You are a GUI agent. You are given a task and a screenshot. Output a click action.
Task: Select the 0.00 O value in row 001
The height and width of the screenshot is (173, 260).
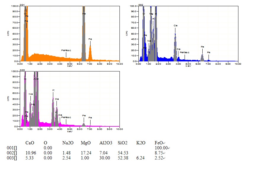[48, 148]
